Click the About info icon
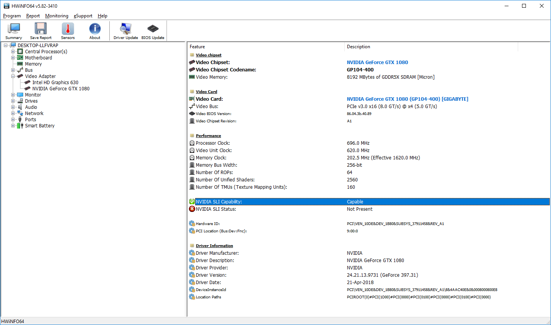 (95, 31)
